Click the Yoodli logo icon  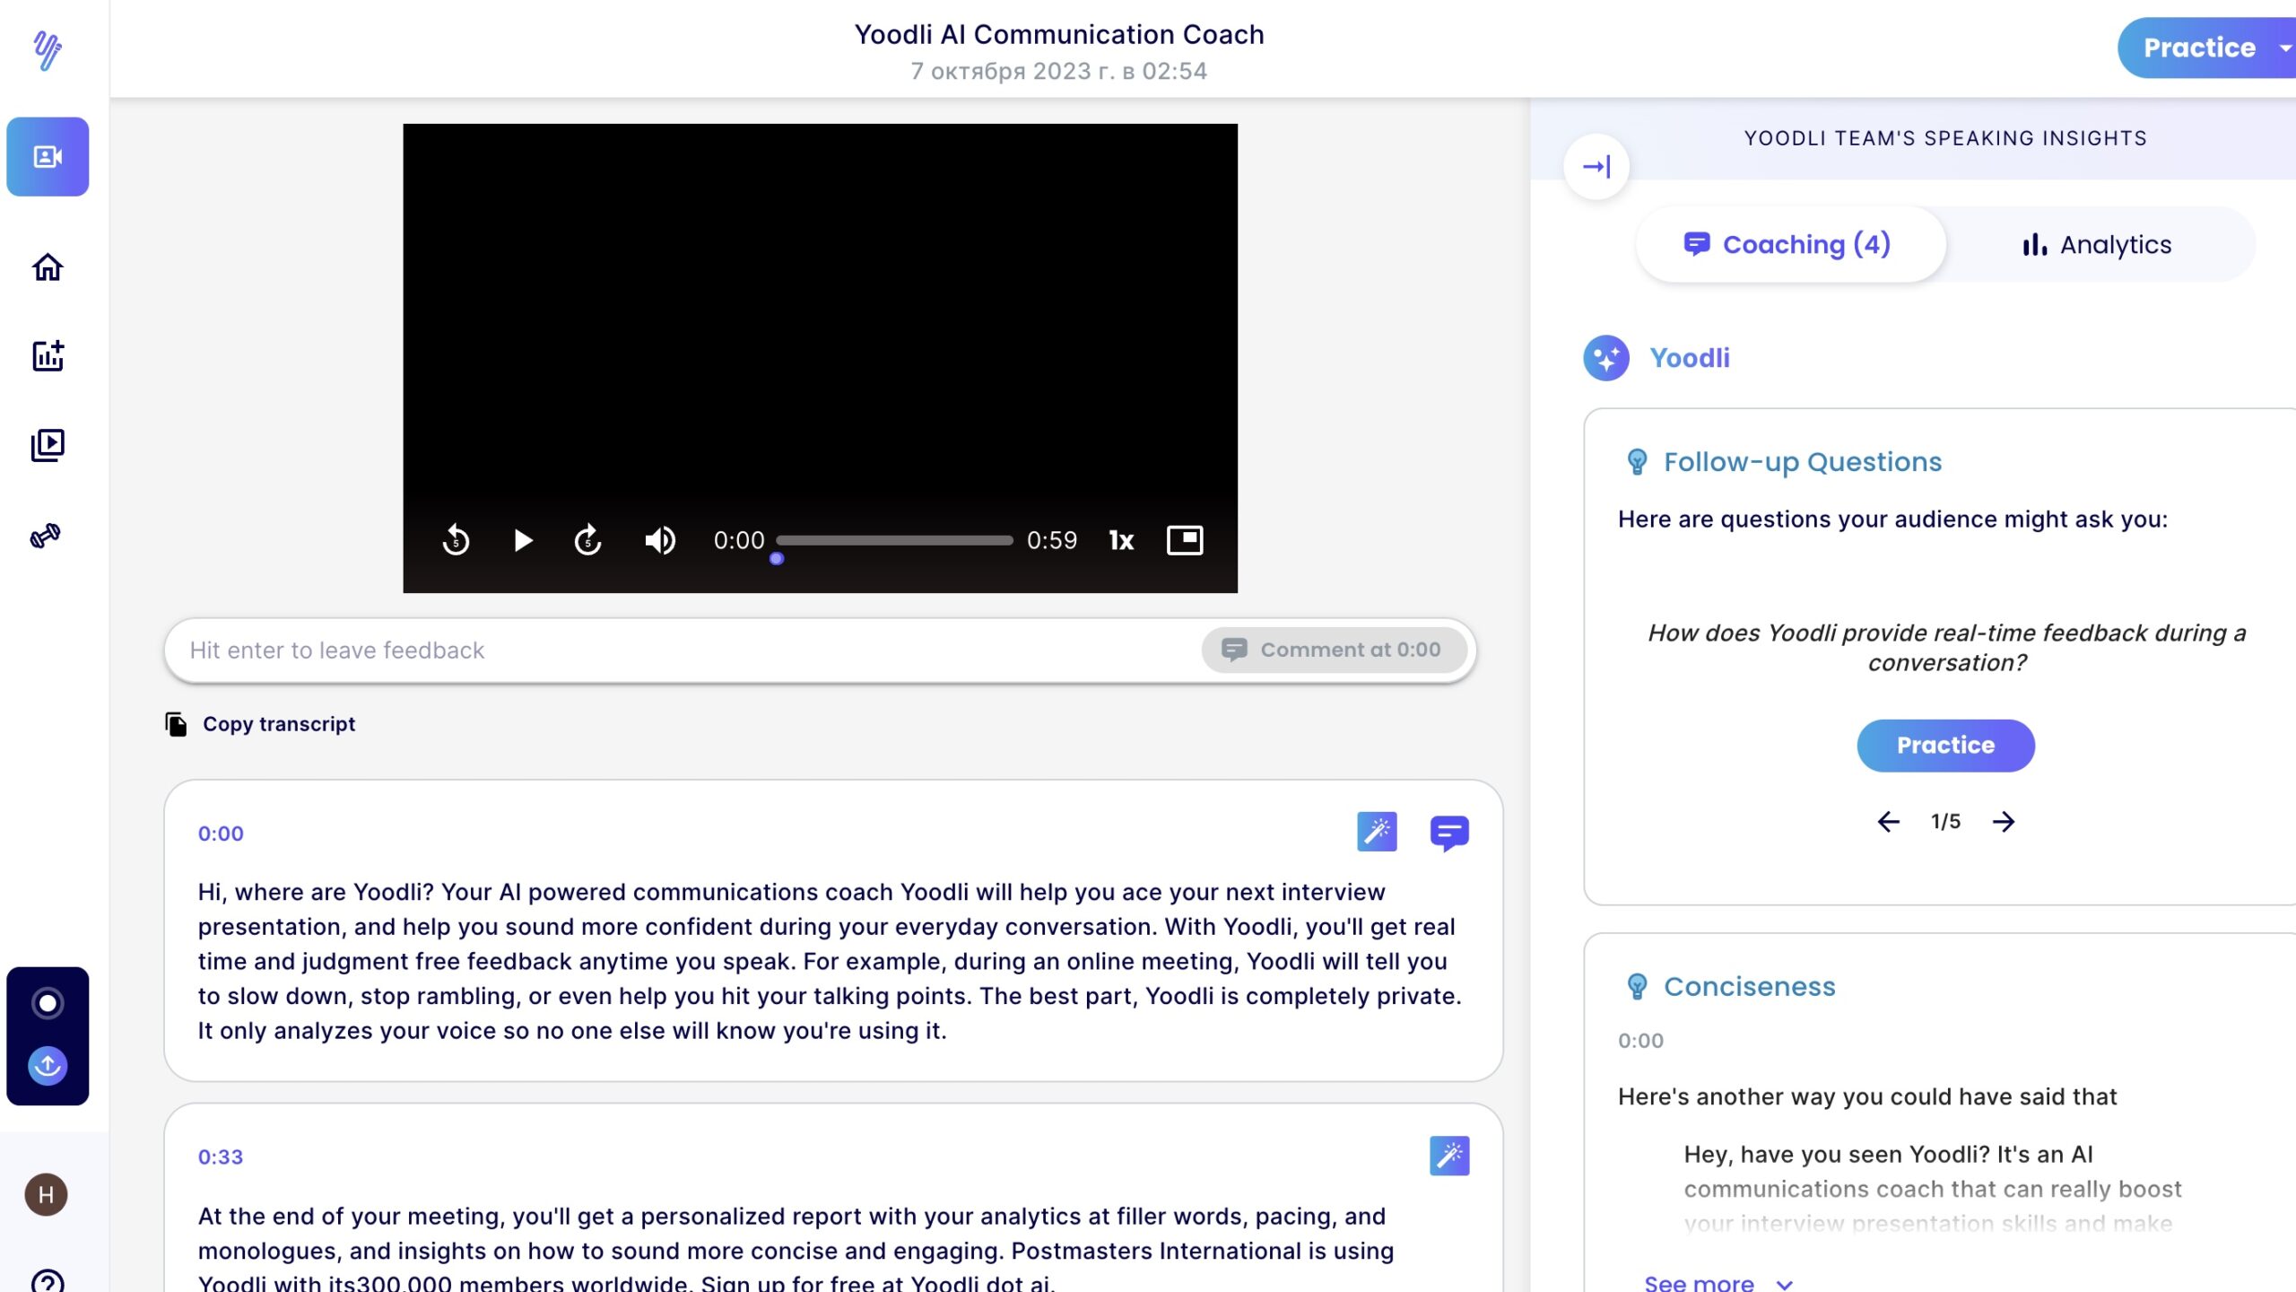(48, 49)
